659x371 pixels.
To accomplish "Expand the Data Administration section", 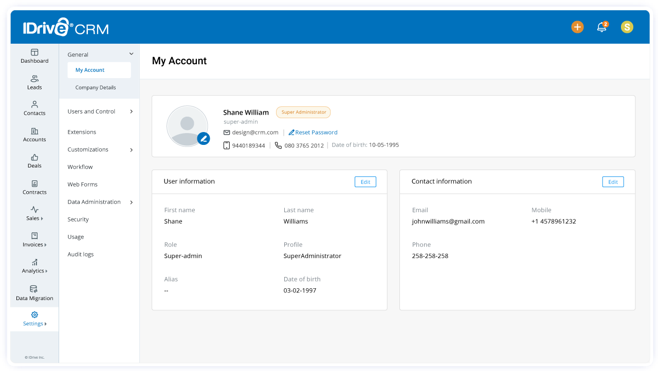I will tap(99, 201).
